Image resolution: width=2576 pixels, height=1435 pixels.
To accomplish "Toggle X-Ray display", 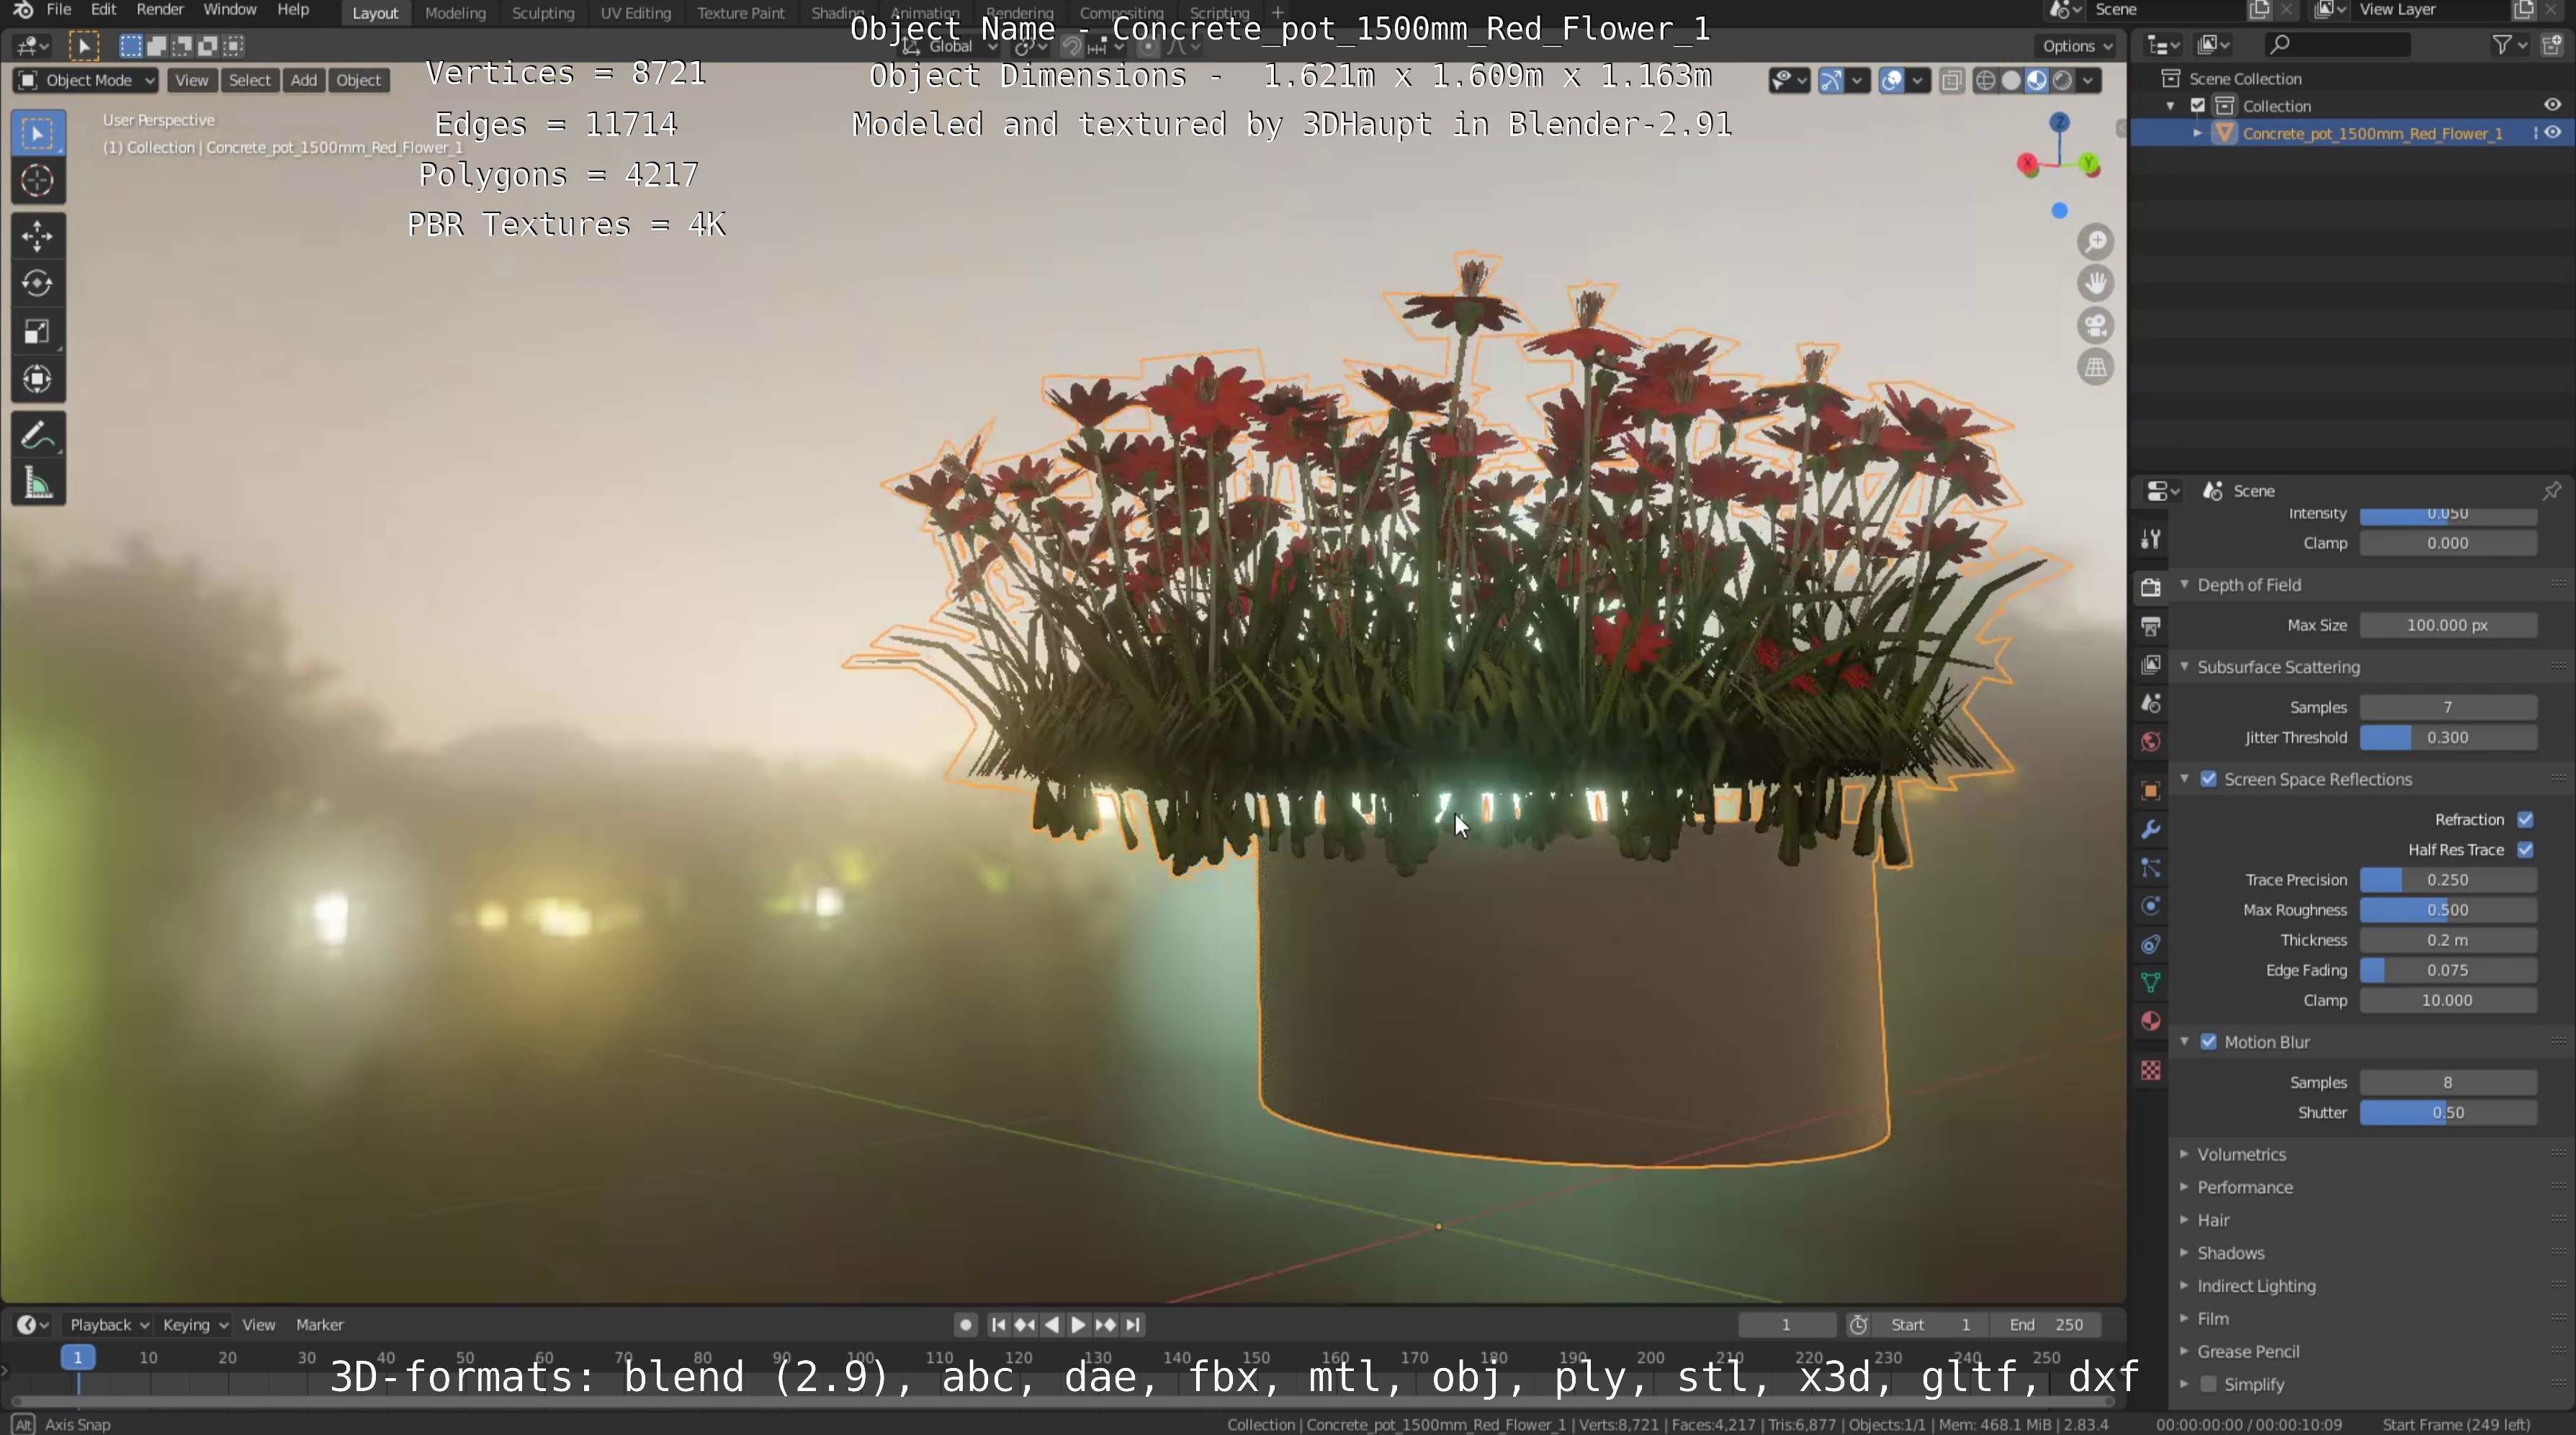I will click(x=1951, y=81).
